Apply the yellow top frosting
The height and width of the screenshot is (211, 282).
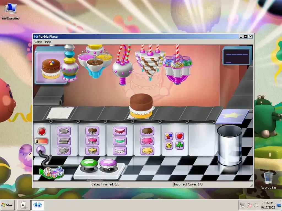click(147, 151)
